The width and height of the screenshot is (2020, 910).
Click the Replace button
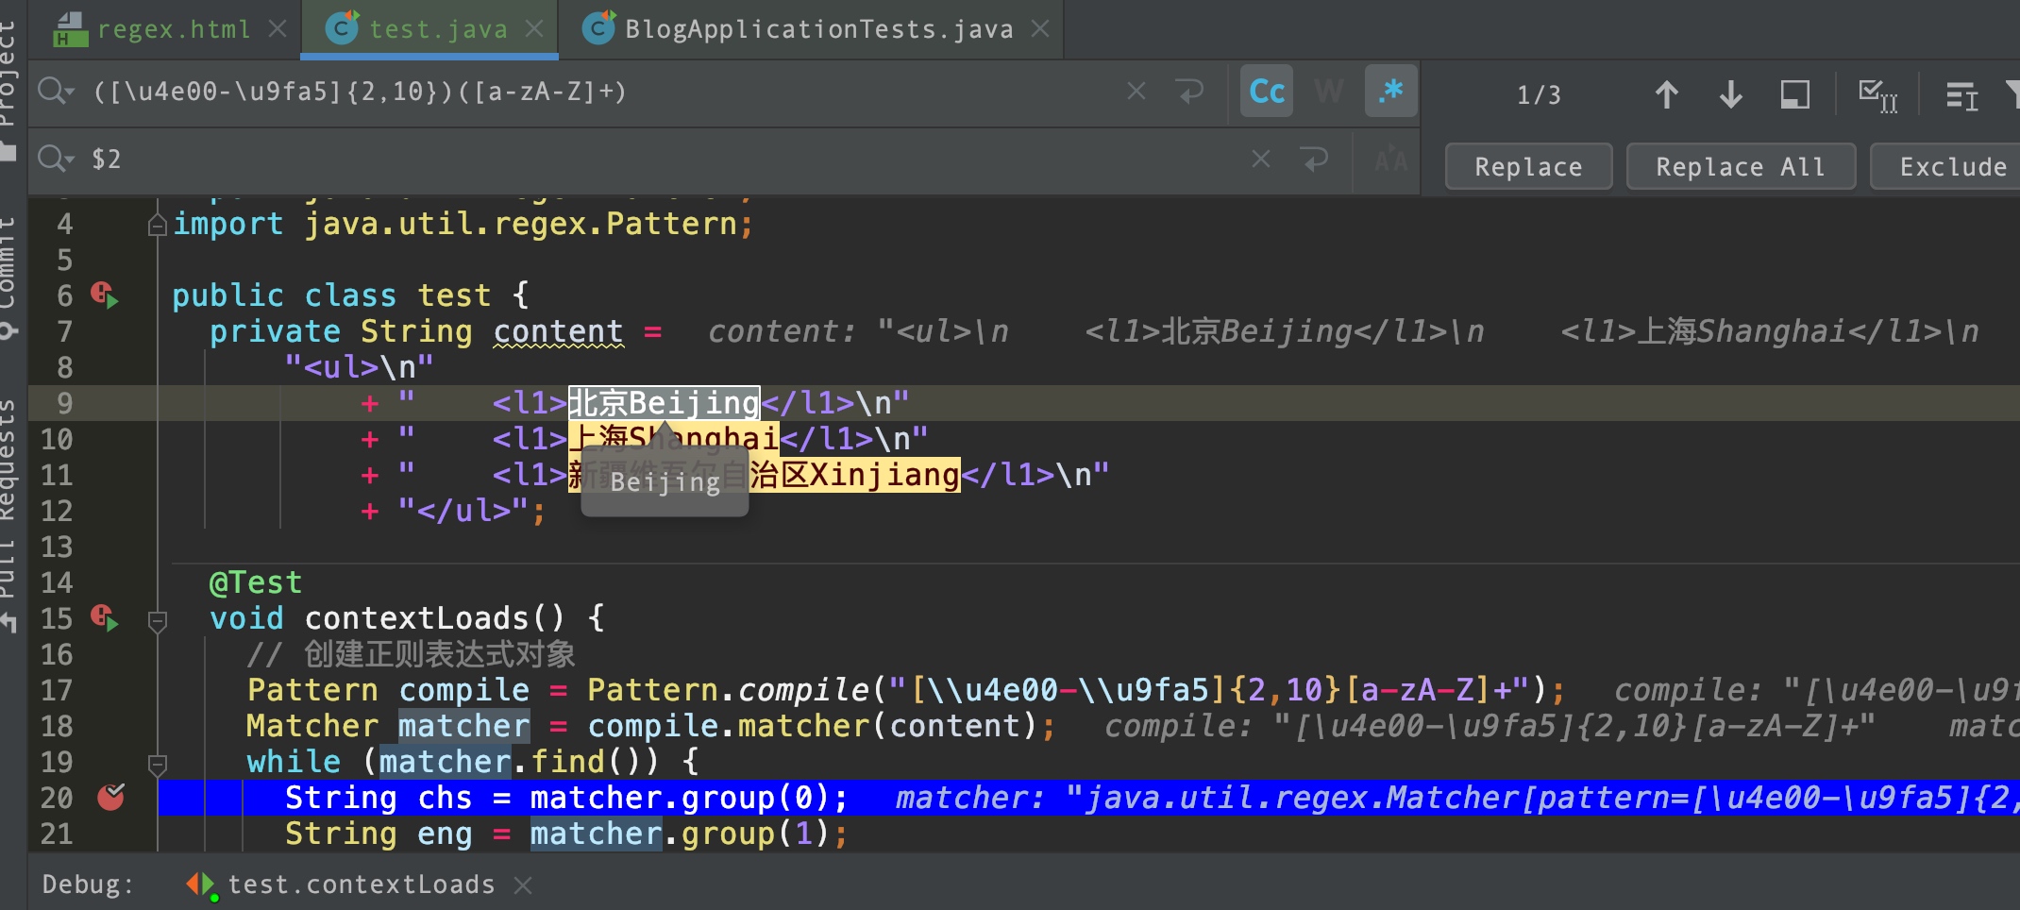click(x=1527, y=167)
